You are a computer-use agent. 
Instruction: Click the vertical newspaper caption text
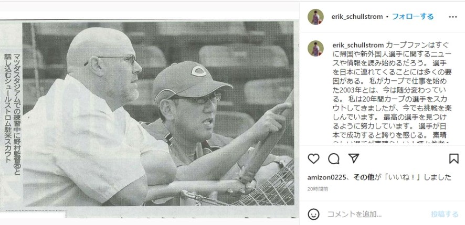click(13, 108)
